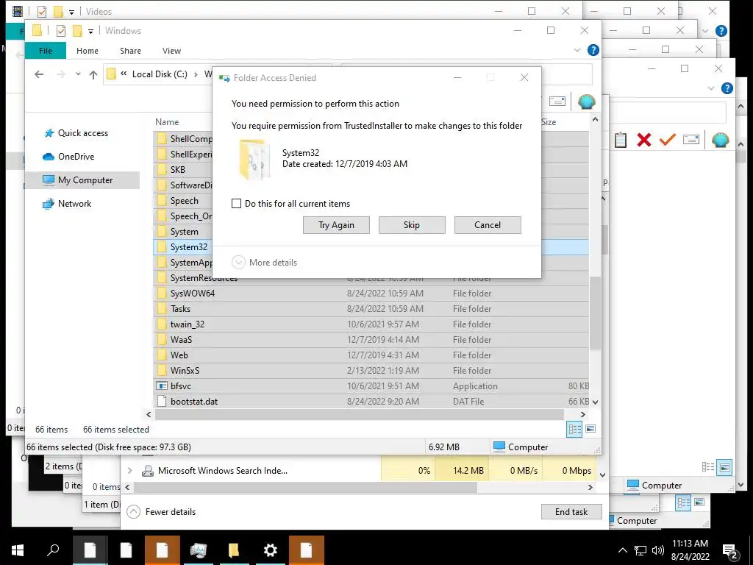
Task: Click Local Disk (C:) in address bar
Action: pos(160,74)
